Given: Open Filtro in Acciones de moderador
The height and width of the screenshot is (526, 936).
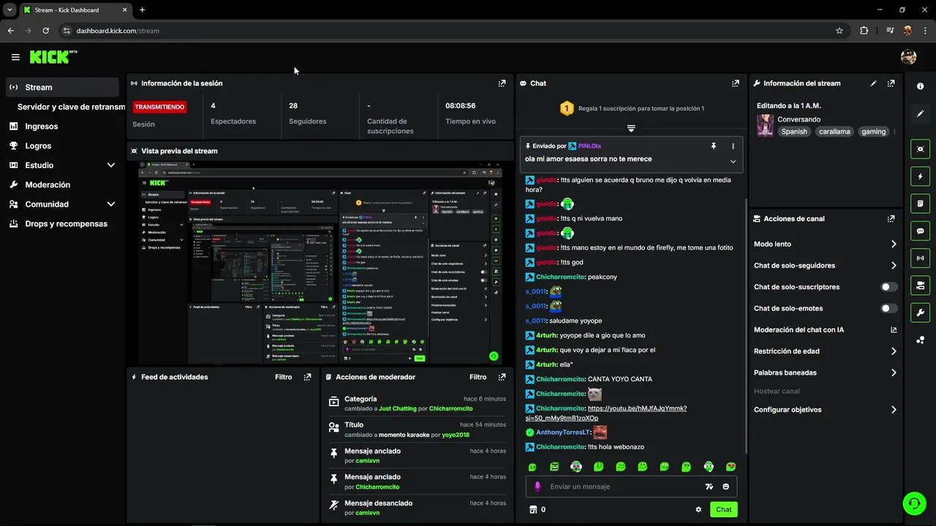Looking at the screenshot, I should click(x=478, y=377).
